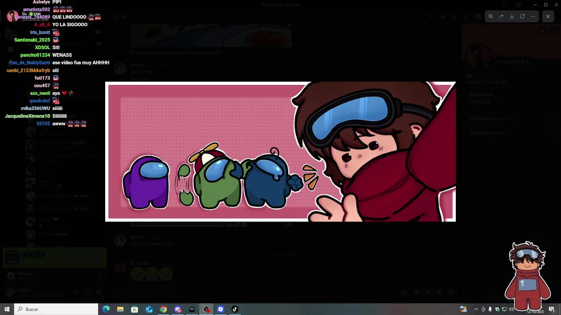The width and height of the screenshot is (561, 315).
Task: Open File Explorer from taskbar
Action: 120,309
